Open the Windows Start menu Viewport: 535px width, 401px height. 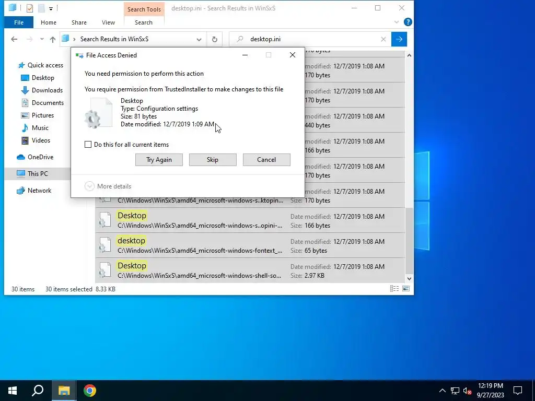point(13,391)
